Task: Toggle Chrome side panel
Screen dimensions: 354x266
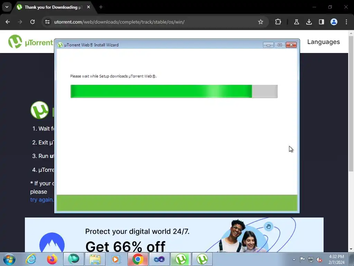Action: [321, 22]
